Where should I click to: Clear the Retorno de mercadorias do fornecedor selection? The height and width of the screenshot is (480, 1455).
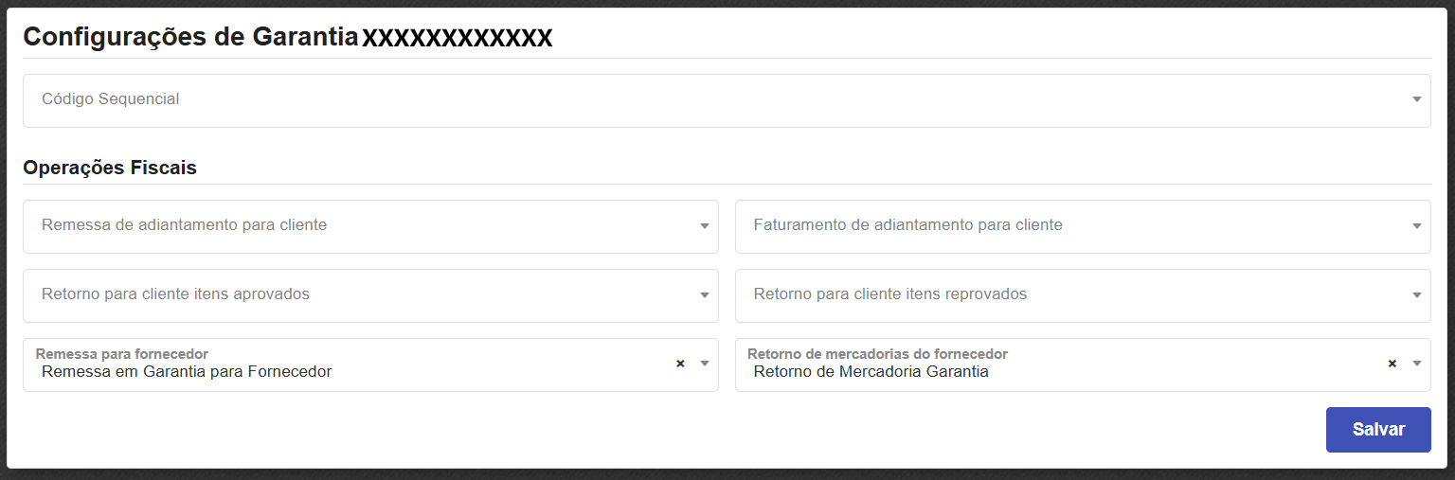[x=1392, y=364]
